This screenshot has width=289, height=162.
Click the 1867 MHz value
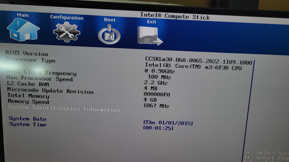pyautogui.click(x=156, y=106)
